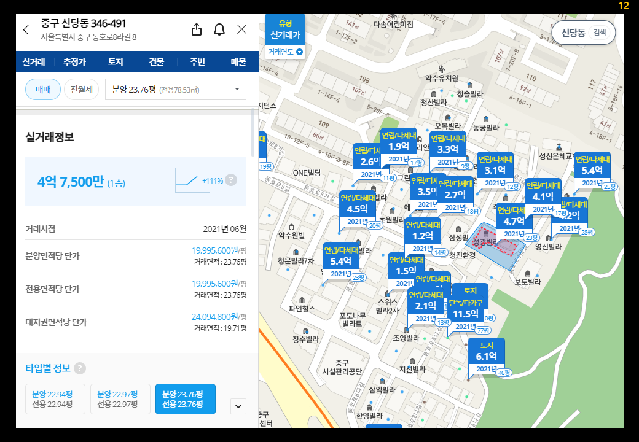Click the left panel vertical scrollbar
This screenshot has width=639, height=442.
tap(253, 132)
